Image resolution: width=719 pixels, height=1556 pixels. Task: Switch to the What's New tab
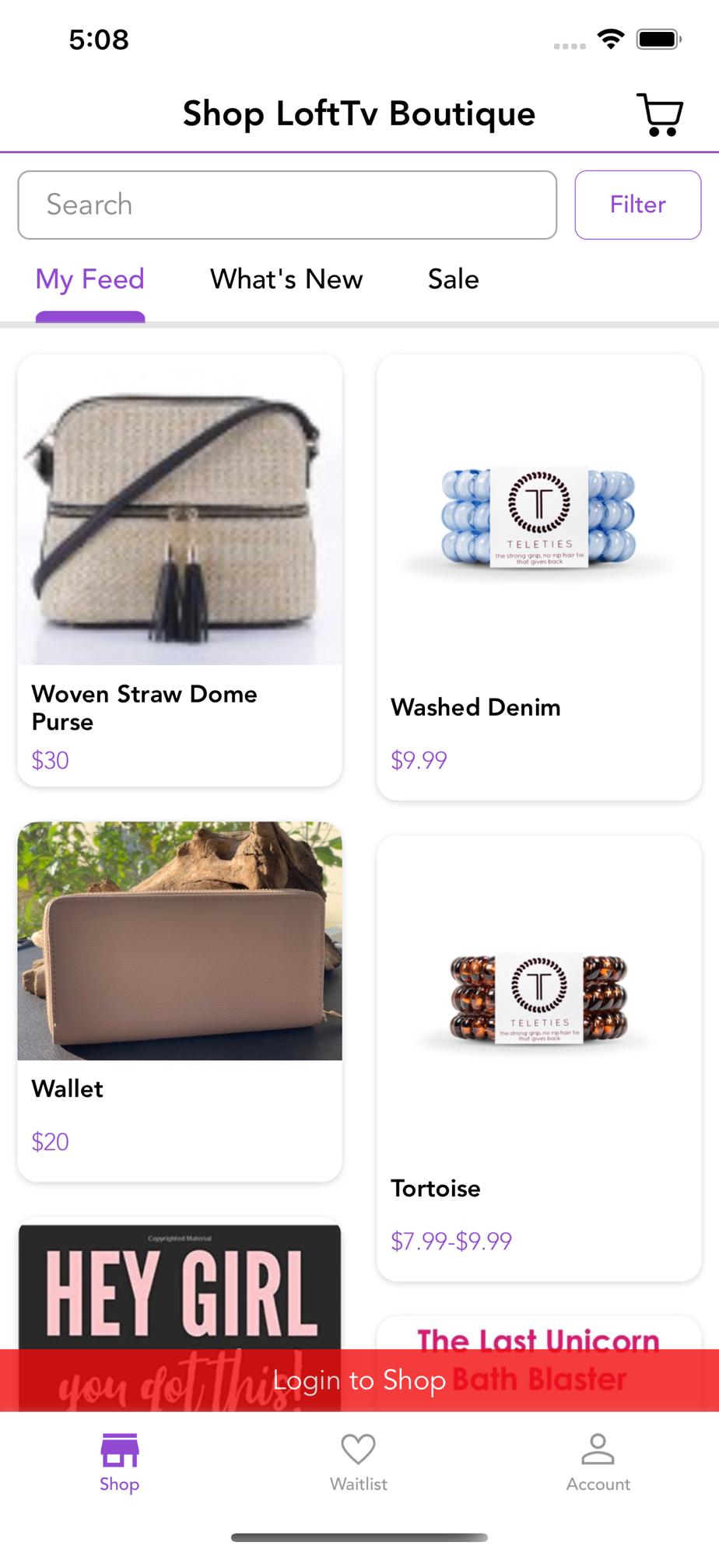(x=286, y=279)
